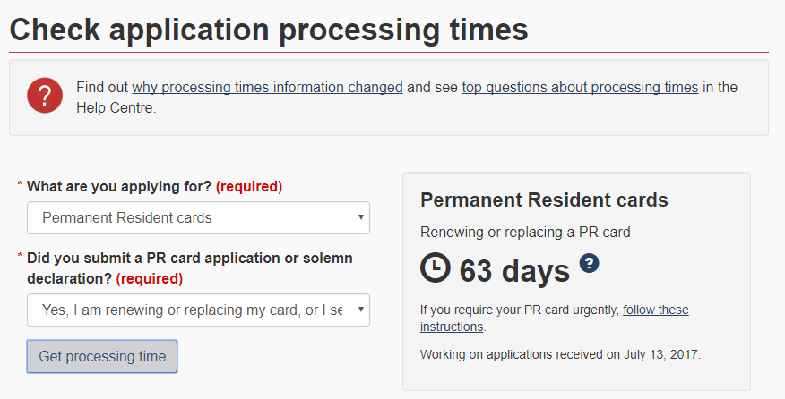Click the red question mark help icon

[x=45, y=96]
